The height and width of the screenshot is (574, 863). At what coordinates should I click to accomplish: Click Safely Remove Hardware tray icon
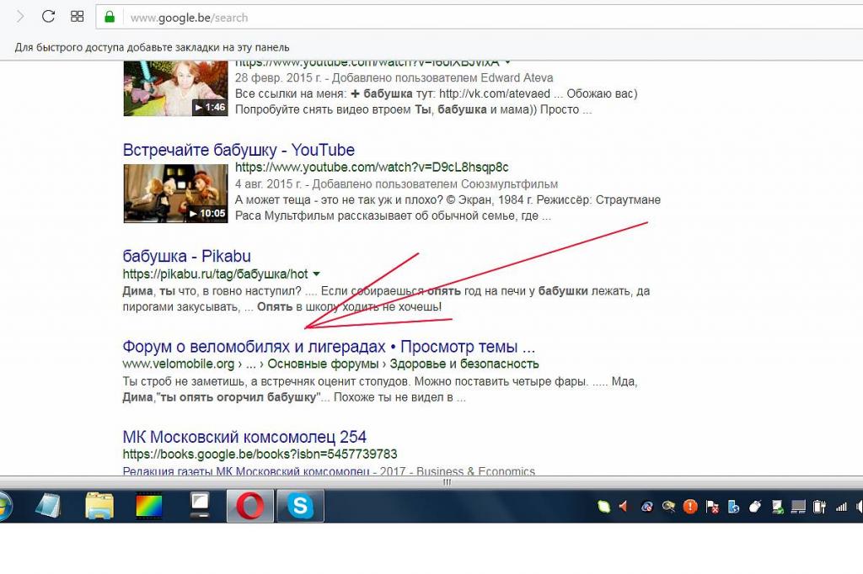777,507
